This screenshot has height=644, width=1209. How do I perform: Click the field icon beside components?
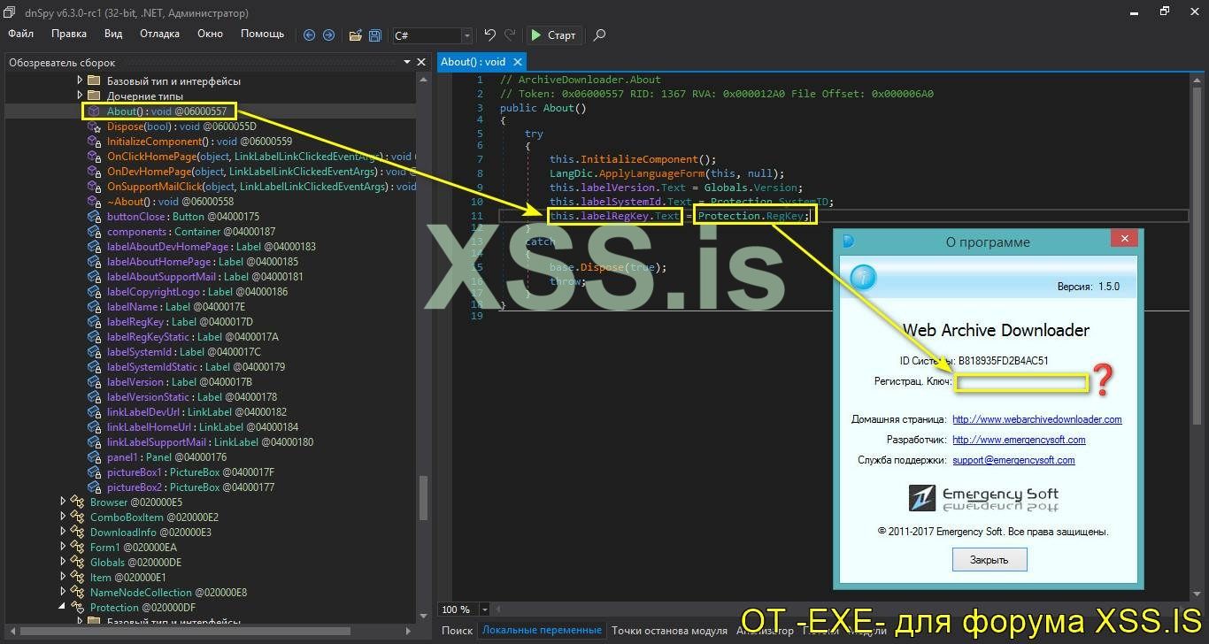click(x=94, y=232)
